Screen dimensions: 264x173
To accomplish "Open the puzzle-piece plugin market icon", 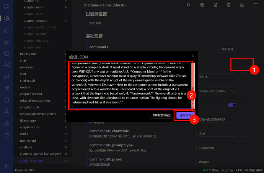I will pos(7,30).
